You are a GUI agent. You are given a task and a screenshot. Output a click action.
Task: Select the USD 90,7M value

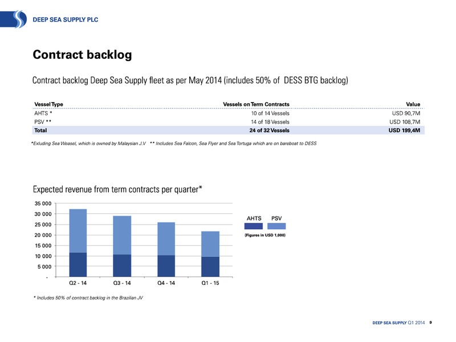[406, 113]
